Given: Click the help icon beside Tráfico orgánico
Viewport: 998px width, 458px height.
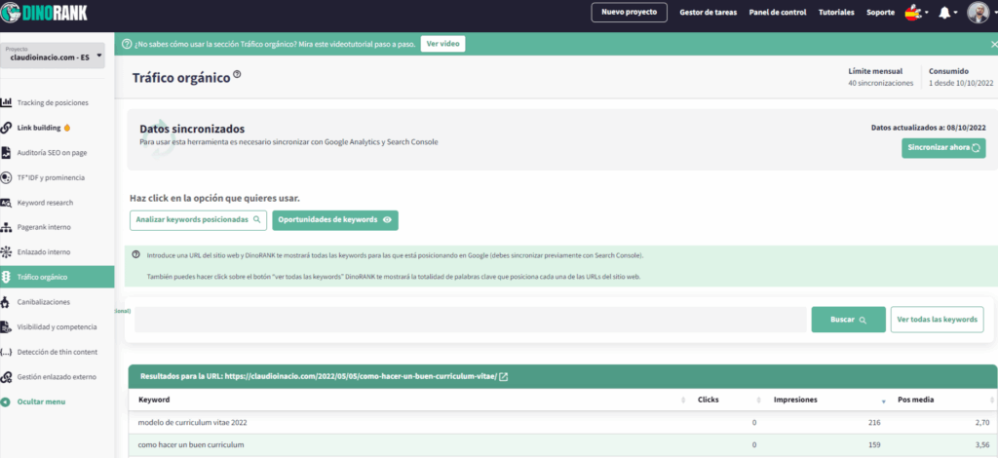Looking at the screenshot, I should (x=237, y=74).
